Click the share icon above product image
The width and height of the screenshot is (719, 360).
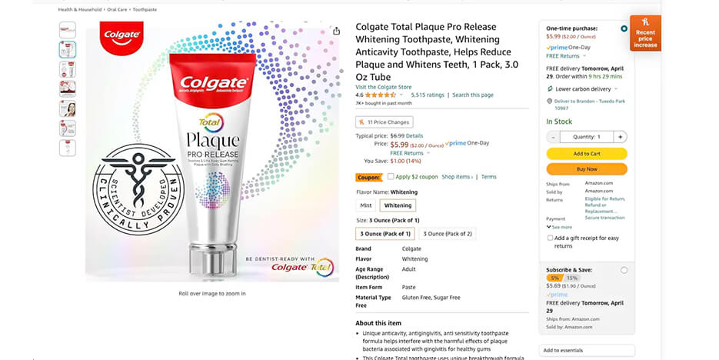coord(336,32)
